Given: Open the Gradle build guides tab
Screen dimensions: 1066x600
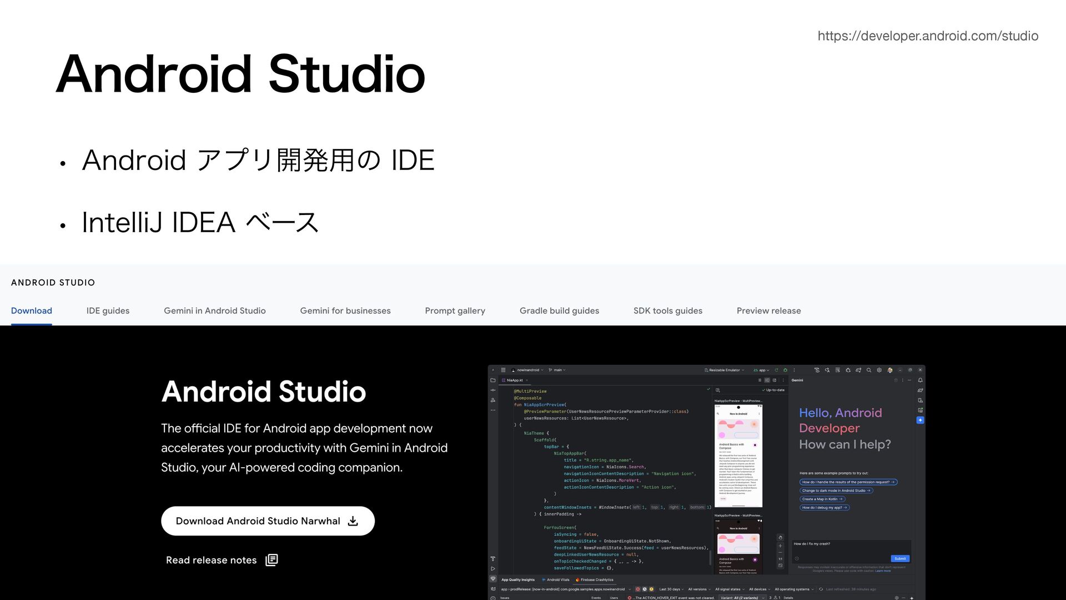Looking at the screenshot, I should [x=559, y=311].
